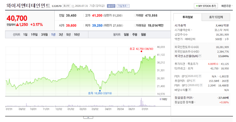The image size is (236, 122).
Task: Click the 고가 value 41,200
Action: pos(97,16)
